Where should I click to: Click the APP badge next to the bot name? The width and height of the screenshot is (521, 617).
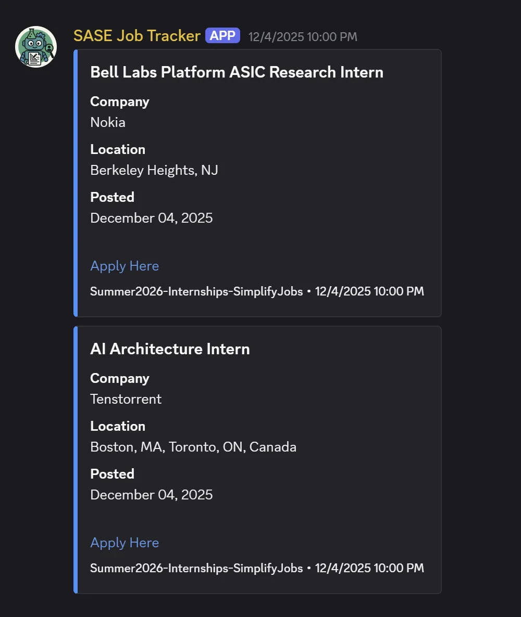tap(222, 35)
